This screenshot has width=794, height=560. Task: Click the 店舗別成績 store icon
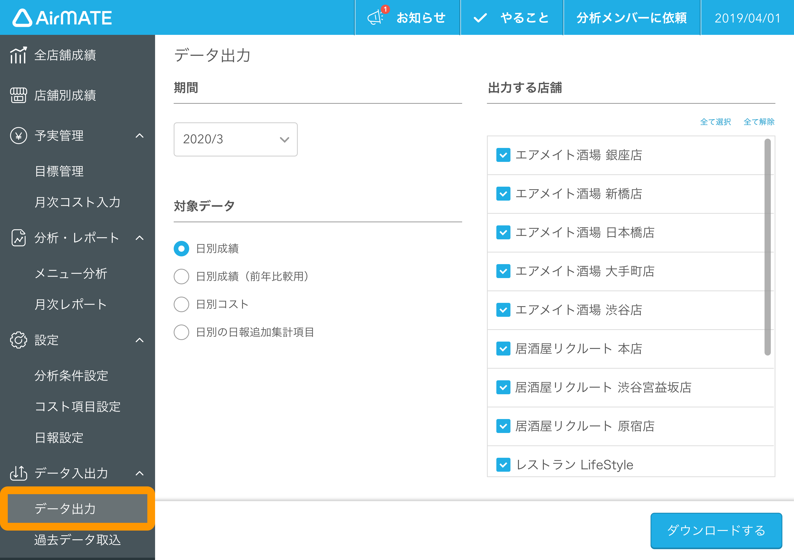point(18,95)
